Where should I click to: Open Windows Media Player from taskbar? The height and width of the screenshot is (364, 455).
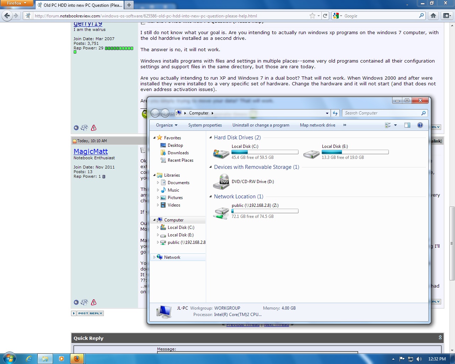pos(61,359)
